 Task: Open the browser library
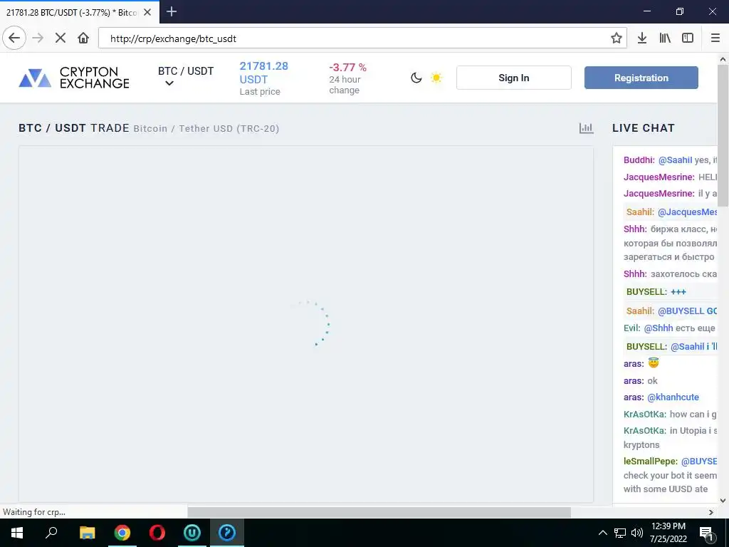[x=665, y=38]
